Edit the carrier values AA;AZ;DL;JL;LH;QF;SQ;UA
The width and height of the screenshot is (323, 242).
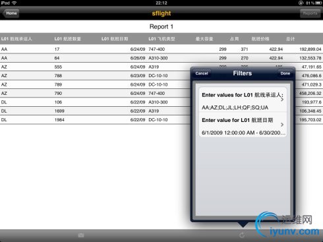(x=235, y=107)
